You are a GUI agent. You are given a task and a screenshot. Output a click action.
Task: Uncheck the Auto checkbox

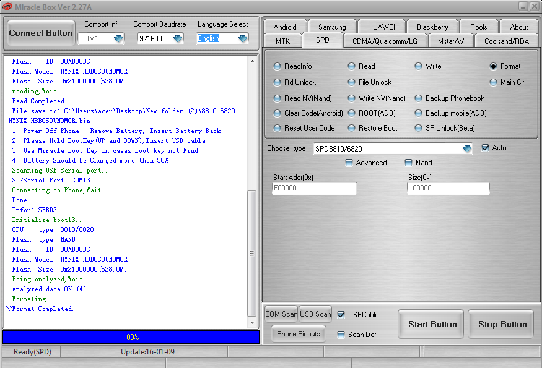pos(485,148)
